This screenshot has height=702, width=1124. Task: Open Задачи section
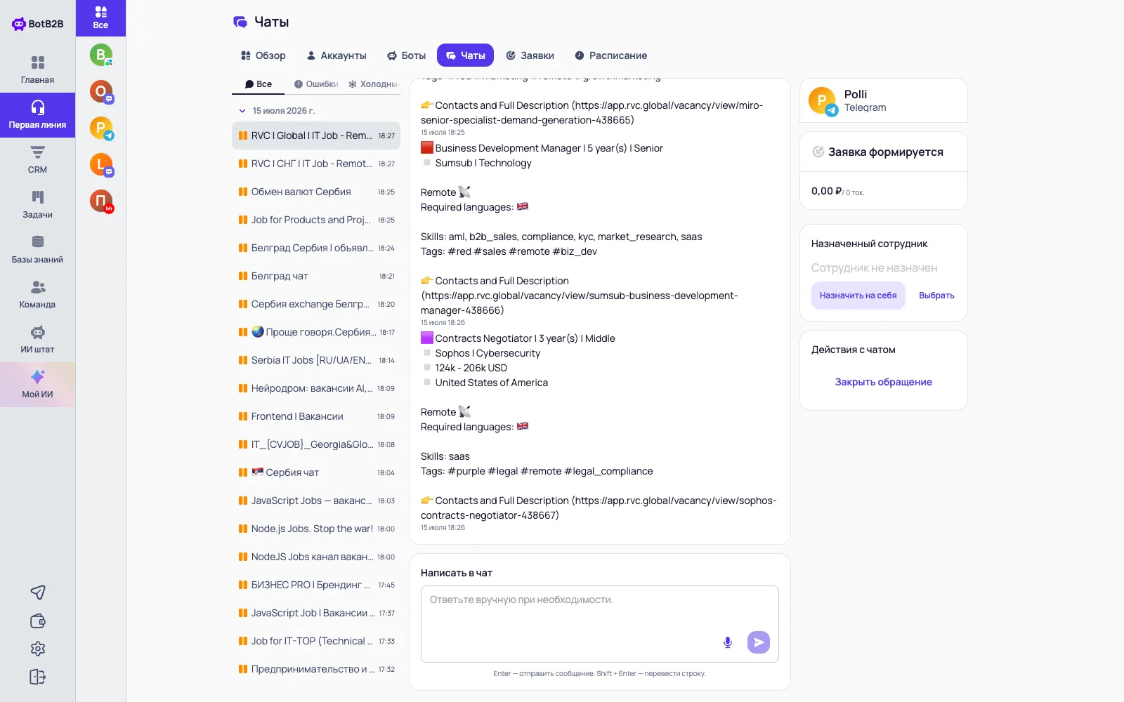click(37, 205)
